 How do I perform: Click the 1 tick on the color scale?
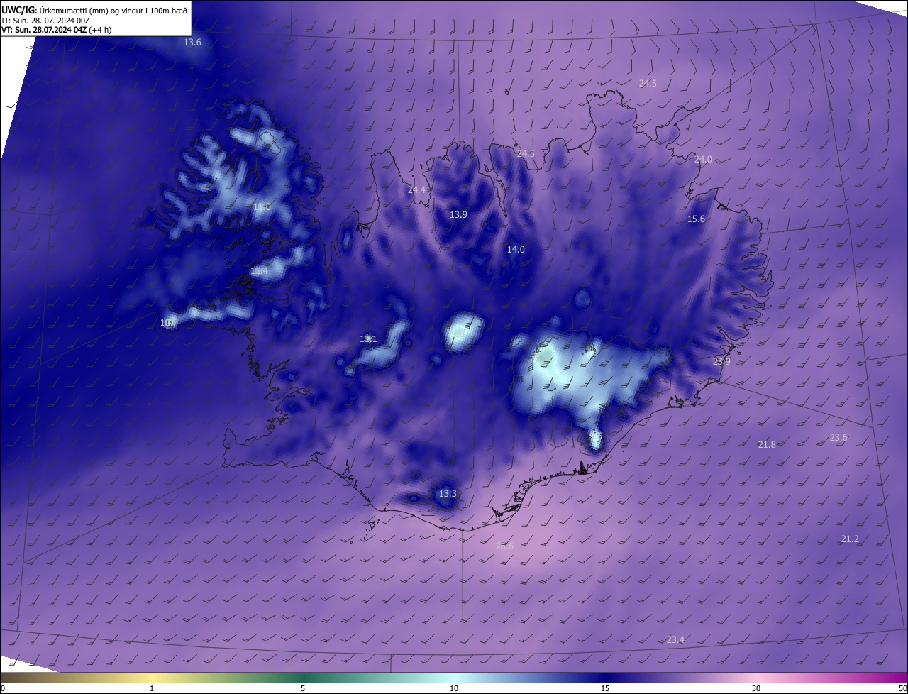(152, 688)
